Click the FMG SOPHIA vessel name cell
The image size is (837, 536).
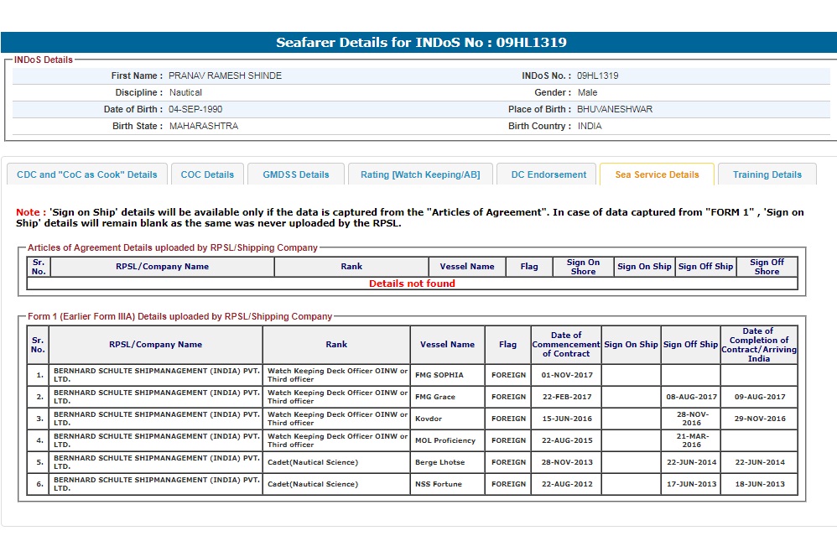click(x=439, y=375)
